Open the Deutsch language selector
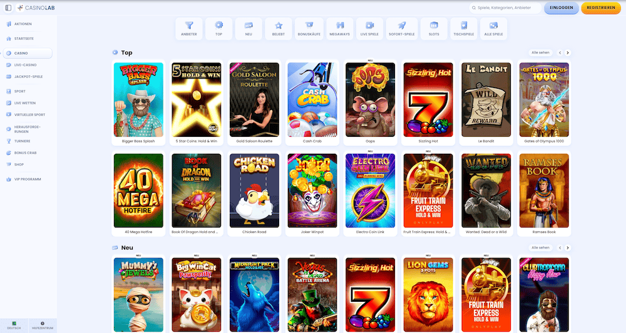Image resolution: width=626 pixels, height=333 pixels. (14, 326)
